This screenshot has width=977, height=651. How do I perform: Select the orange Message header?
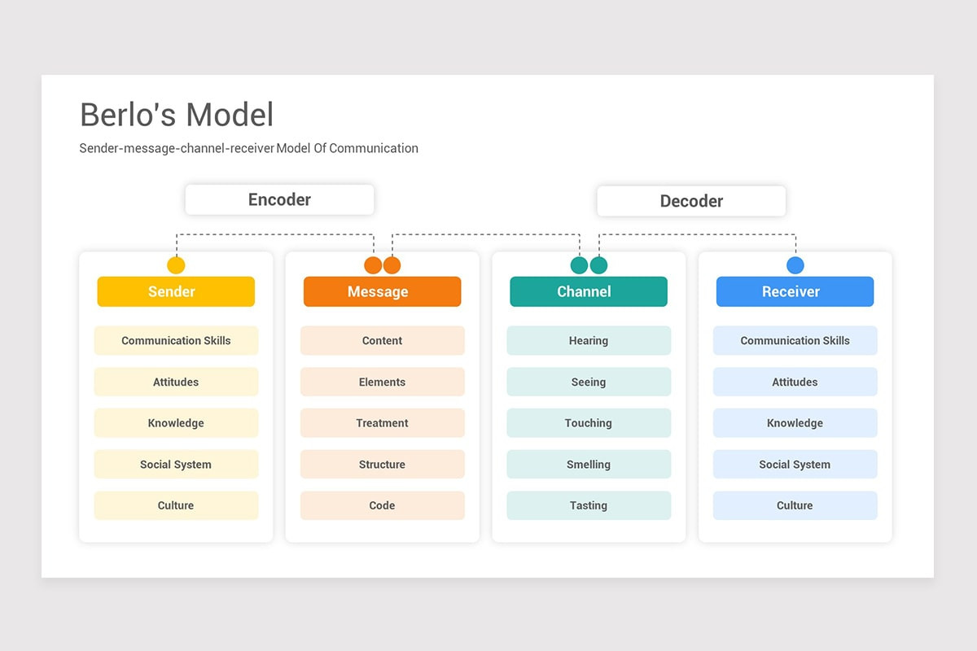(382, 291)
